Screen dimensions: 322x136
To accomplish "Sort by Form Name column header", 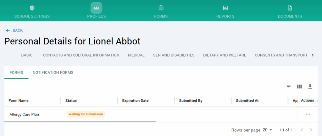I will [19, 101].
